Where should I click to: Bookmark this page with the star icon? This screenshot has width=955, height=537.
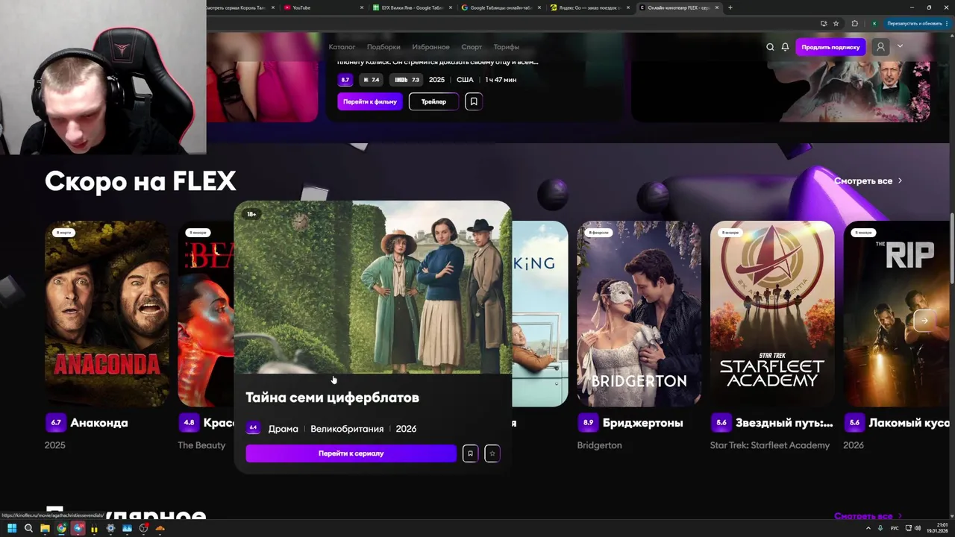[x=836, y=23]
